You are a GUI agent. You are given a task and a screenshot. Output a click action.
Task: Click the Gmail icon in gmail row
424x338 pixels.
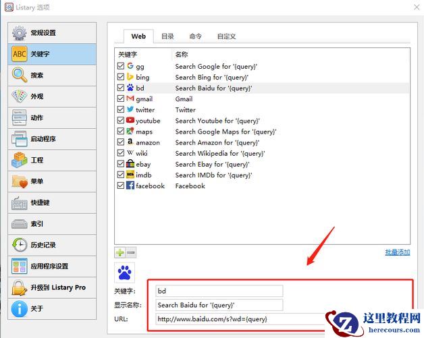coord(130,98)
